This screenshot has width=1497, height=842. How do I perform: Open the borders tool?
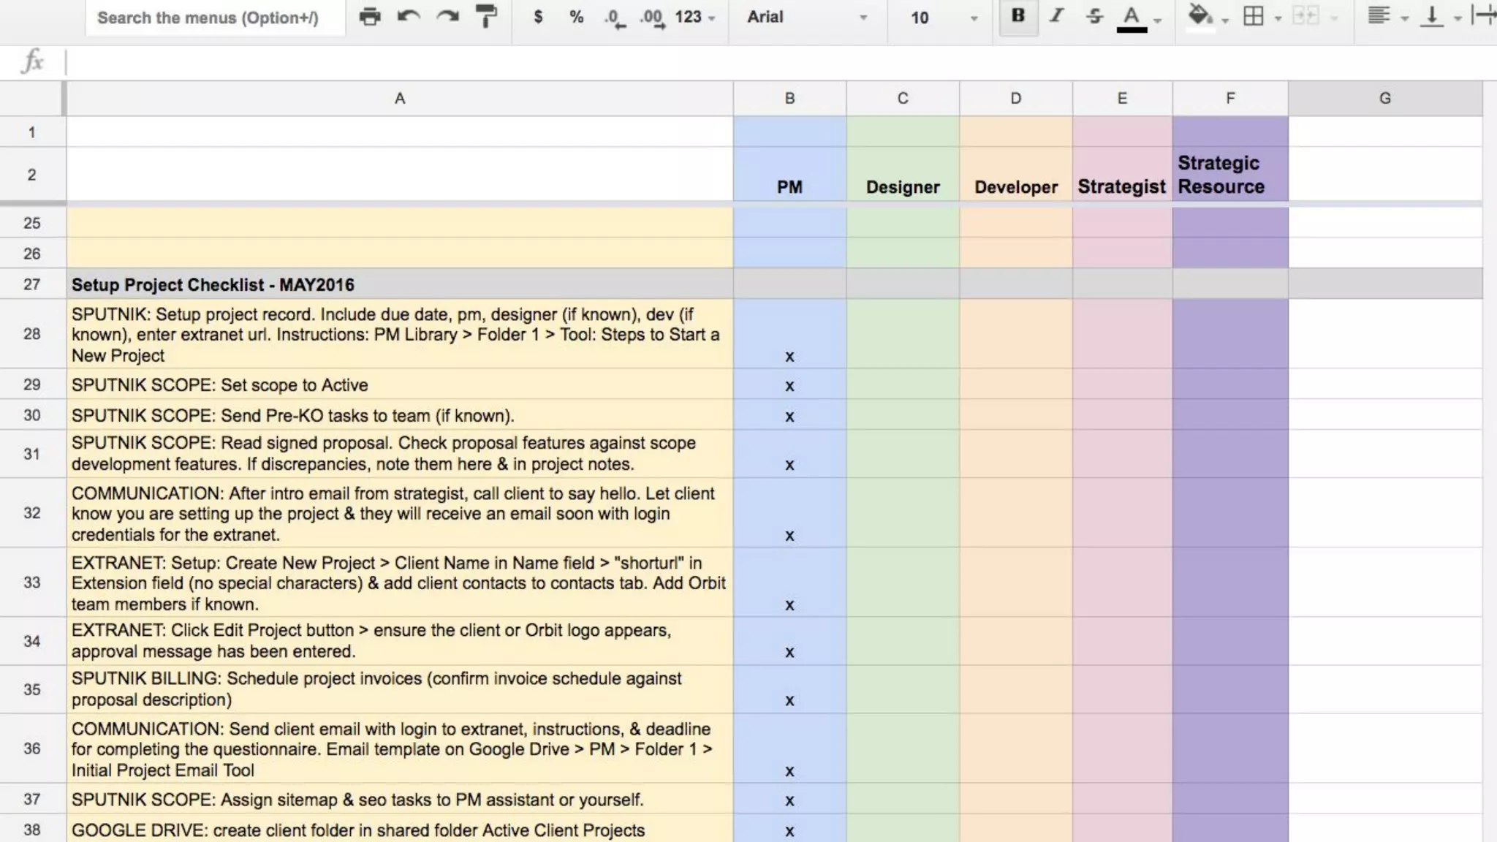tap(1254, 16)
